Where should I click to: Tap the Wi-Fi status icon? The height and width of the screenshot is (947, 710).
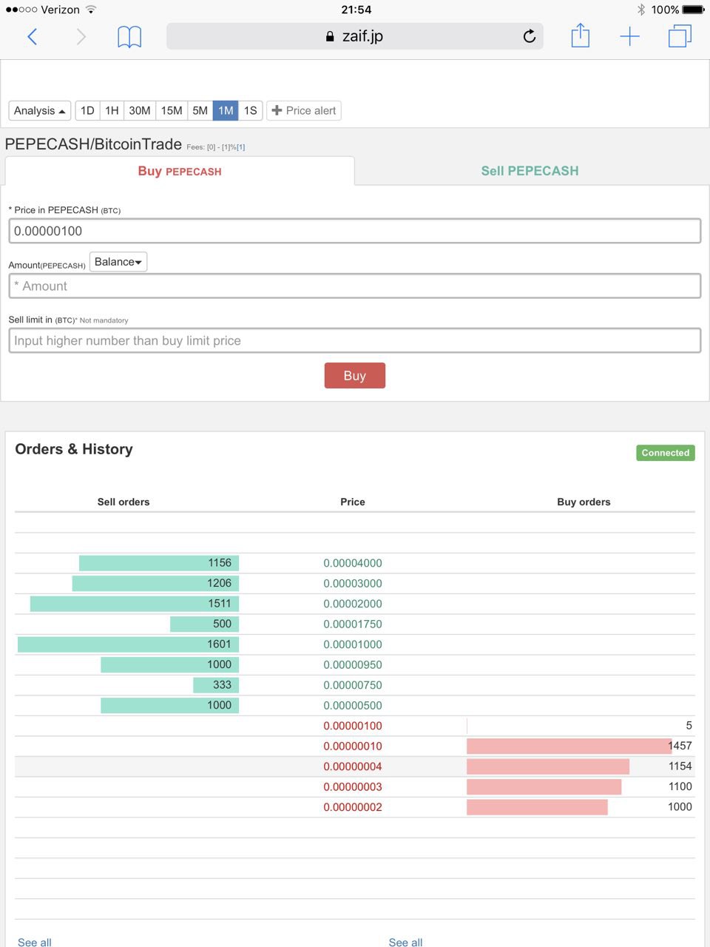(x=91, y=10)
